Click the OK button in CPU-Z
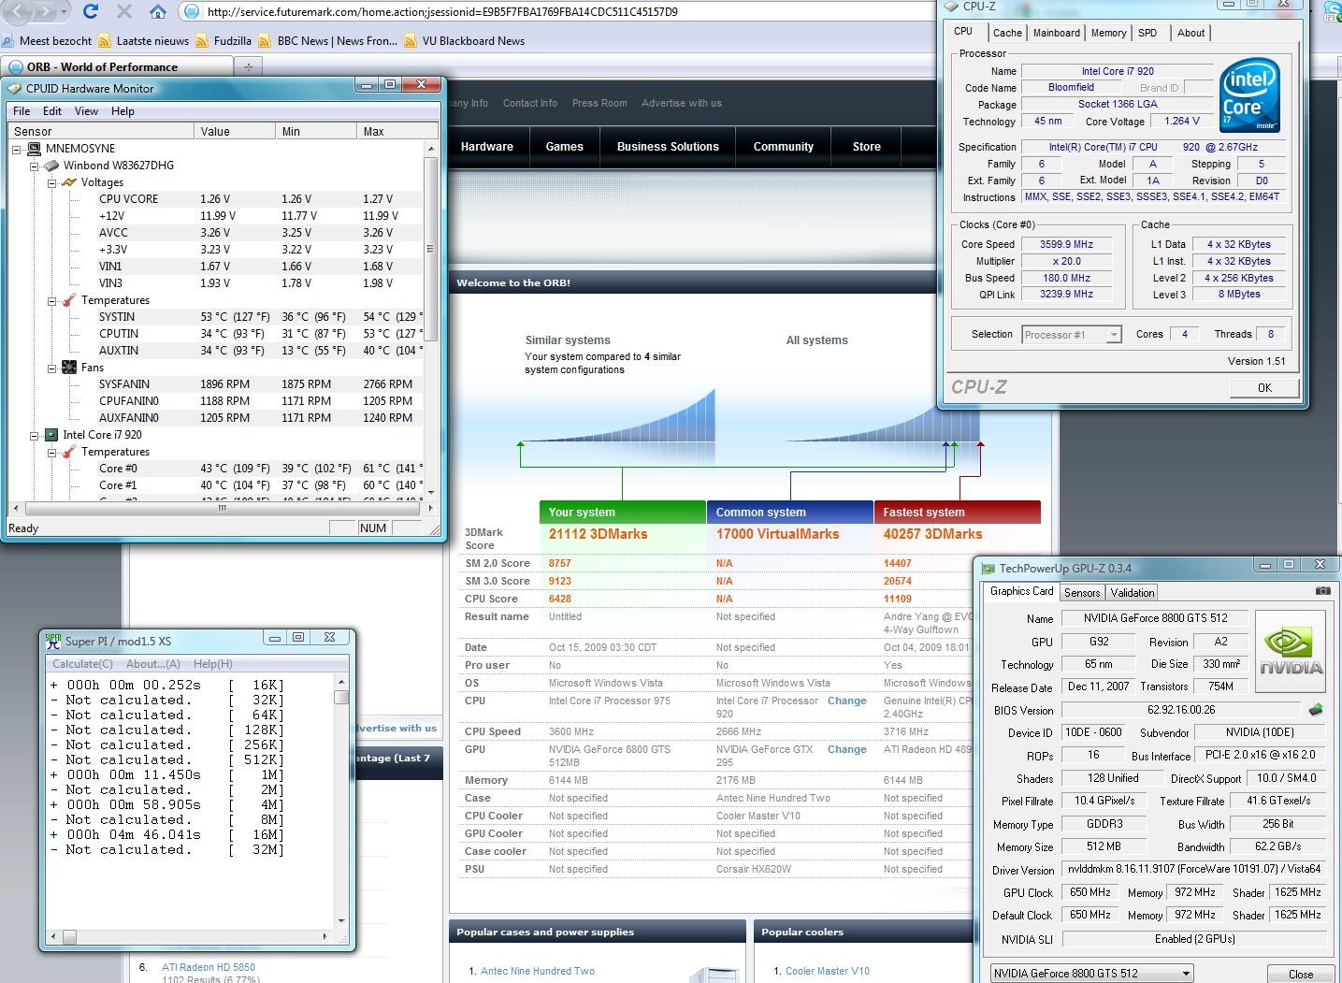This screenshot has width=1342, height=983. pos(1264,387)
